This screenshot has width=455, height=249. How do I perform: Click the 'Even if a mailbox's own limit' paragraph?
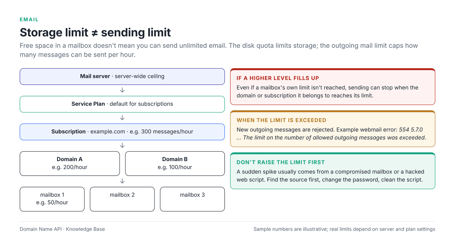coord(327,92)
